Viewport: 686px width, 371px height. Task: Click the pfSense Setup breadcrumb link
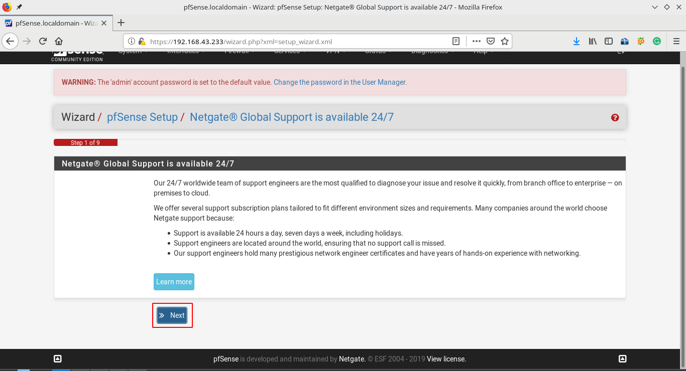tap(142, 117)
